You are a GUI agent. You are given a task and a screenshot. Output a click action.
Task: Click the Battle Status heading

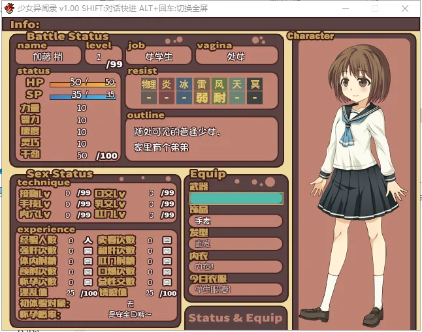[67, 36]
